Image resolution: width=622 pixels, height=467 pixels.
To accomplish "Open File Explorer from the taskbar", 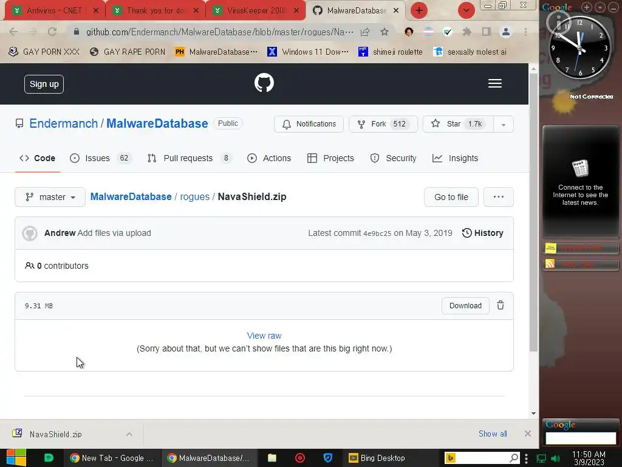I will [272, 458].
